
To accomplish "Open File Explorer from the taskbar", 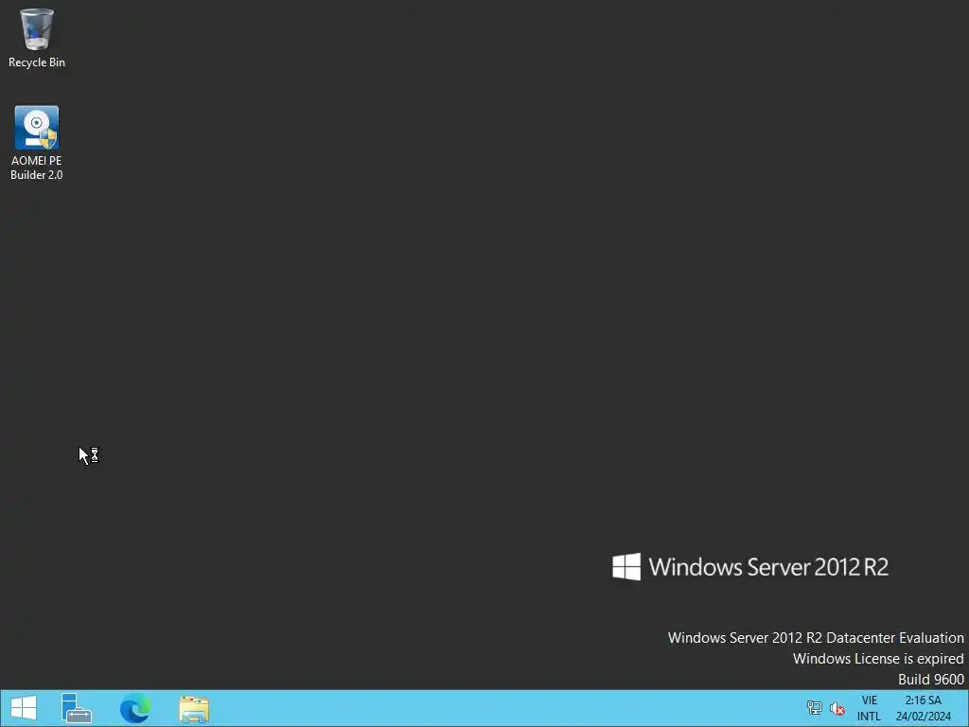I will [x=194, y=708].
